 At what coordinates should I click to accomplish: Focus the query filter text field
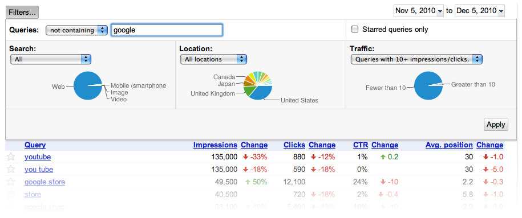167,30
